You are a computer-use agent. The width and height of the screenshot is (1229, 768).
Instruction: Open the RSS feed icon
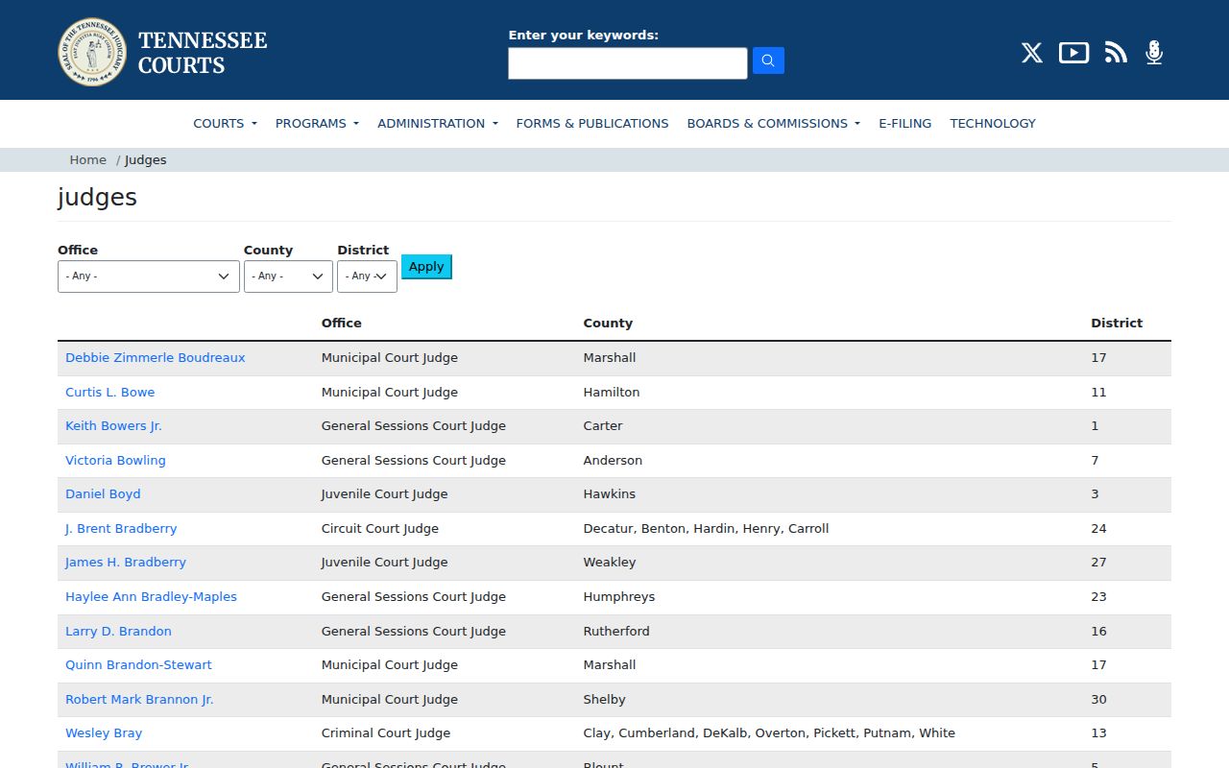(1116, 53)
